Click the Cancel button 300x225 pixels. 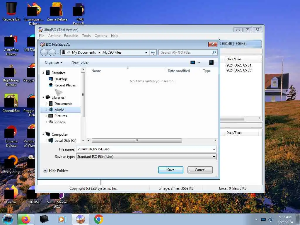[x=200, y=170]
